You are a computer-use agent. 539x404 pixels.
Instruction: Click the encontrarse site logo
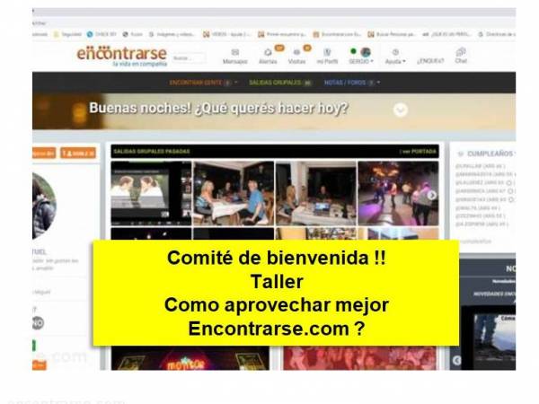122,56
